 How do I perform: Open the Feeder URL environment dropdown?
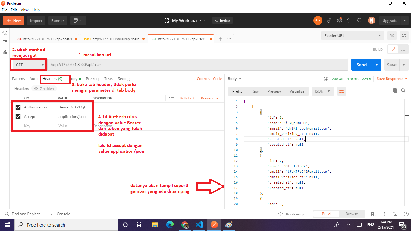352,35
